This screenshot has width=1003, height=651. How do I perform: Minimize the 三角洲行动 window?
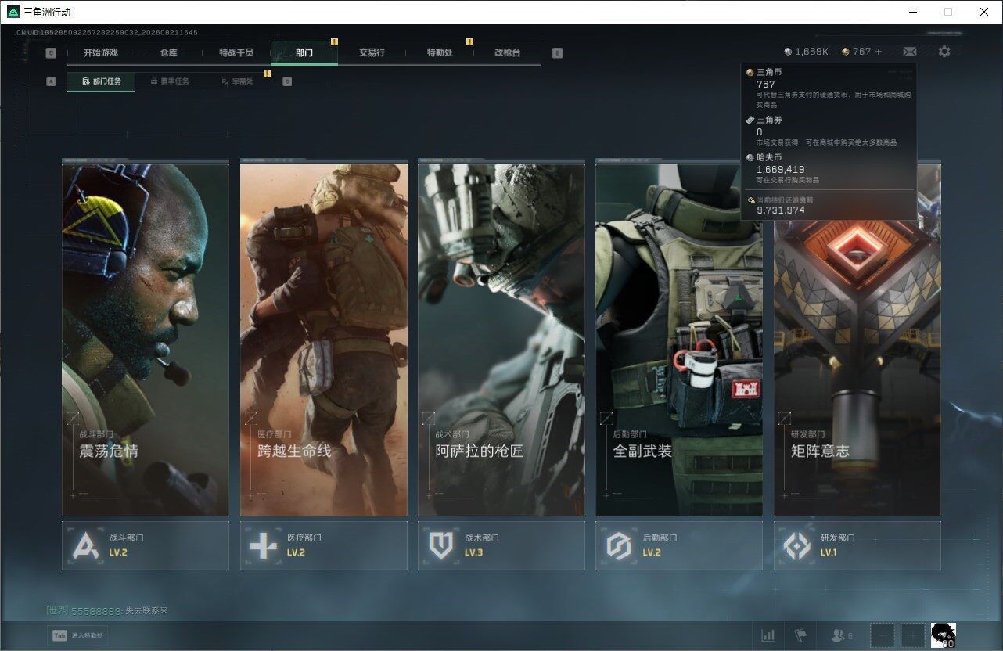pyautogui.click(x=913, y=12)
